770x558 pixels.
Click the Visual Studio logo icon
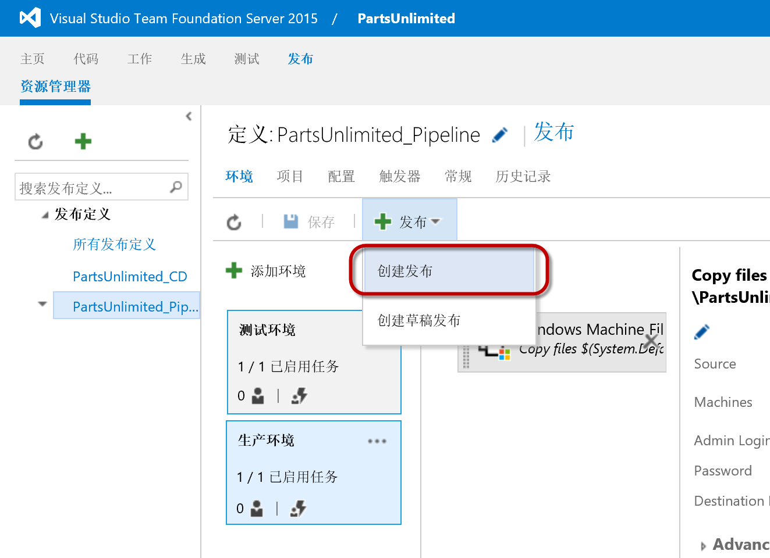[x=30, y=18]
